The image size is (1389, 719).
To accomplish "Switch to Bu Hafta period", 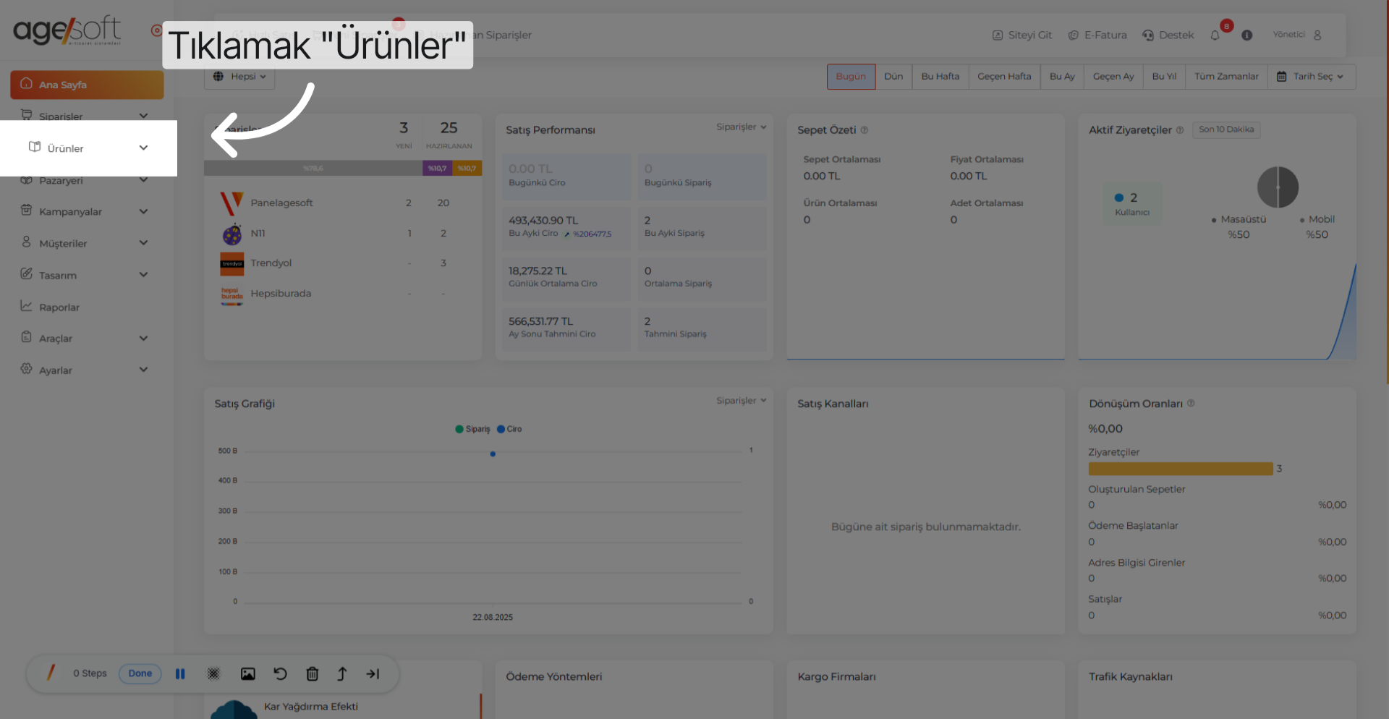I will (940, 77).
